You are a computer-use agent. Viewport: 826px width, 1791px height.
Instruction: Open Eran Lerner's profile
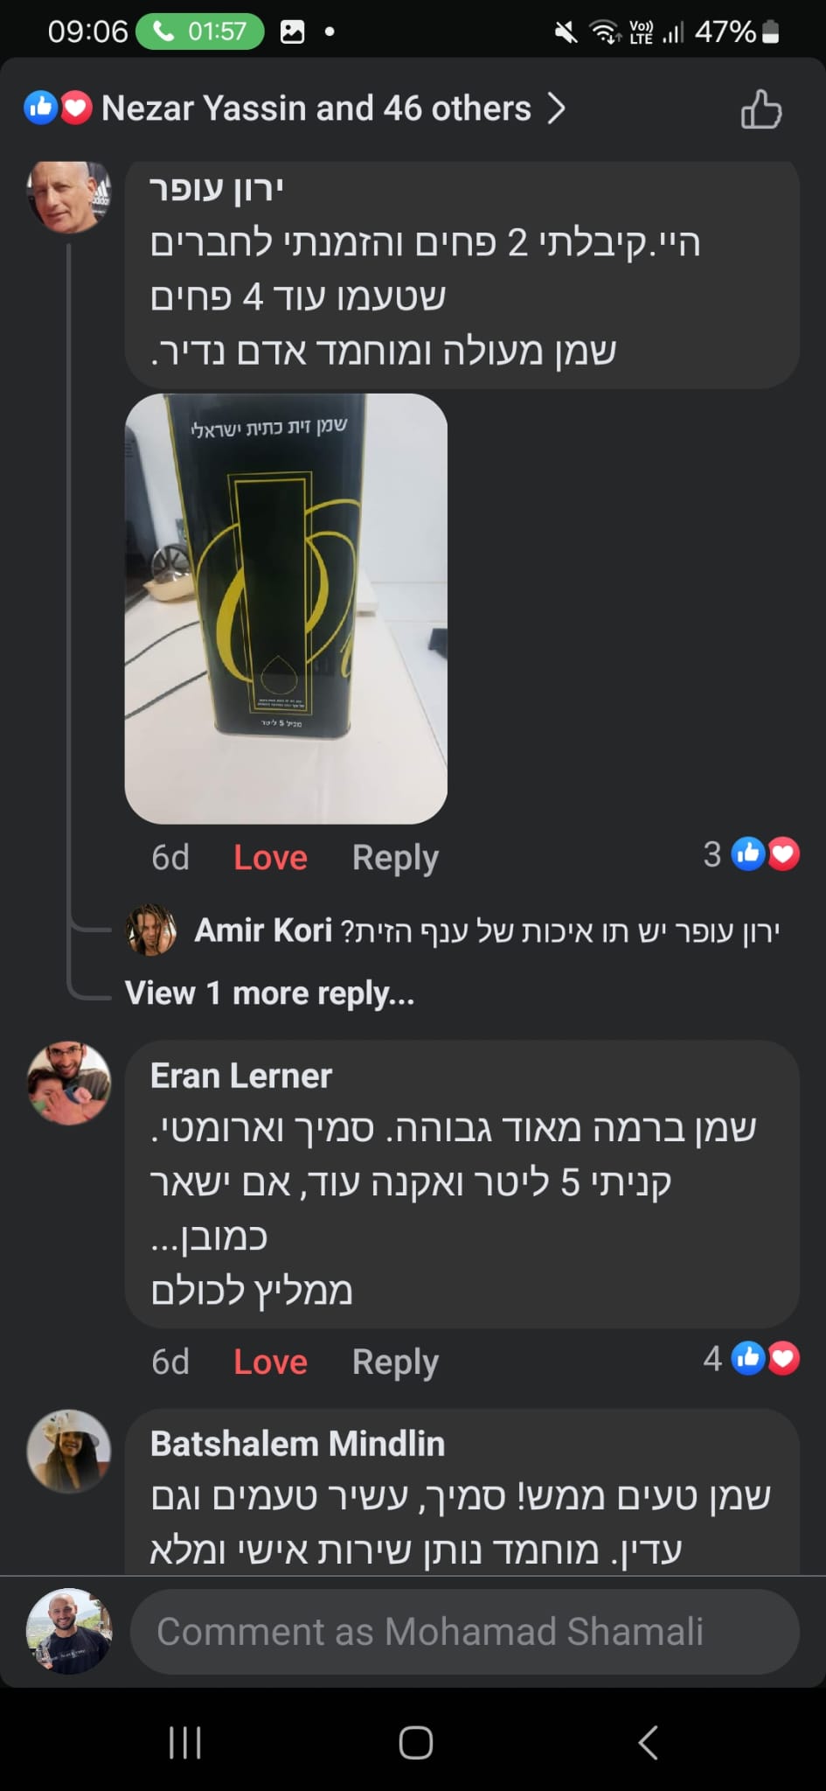(241, 1076)
